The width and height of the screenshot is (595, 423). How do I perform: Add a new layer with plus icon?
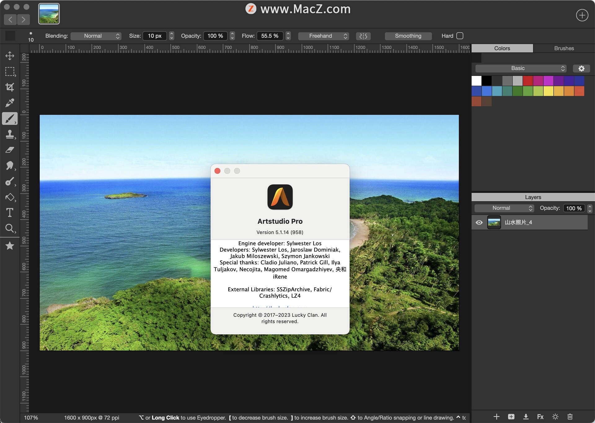click(496, 416)
